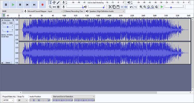Zoom in on the waveform

tap(141, 7)
